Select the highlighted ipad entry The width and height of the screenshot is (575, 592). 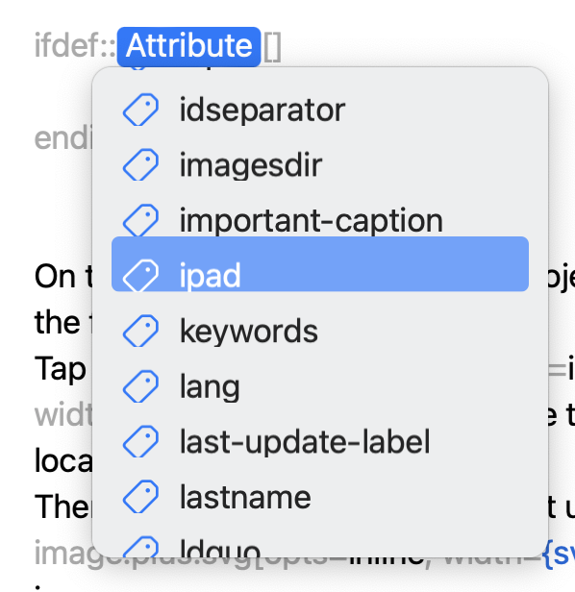tap(320, 264)
